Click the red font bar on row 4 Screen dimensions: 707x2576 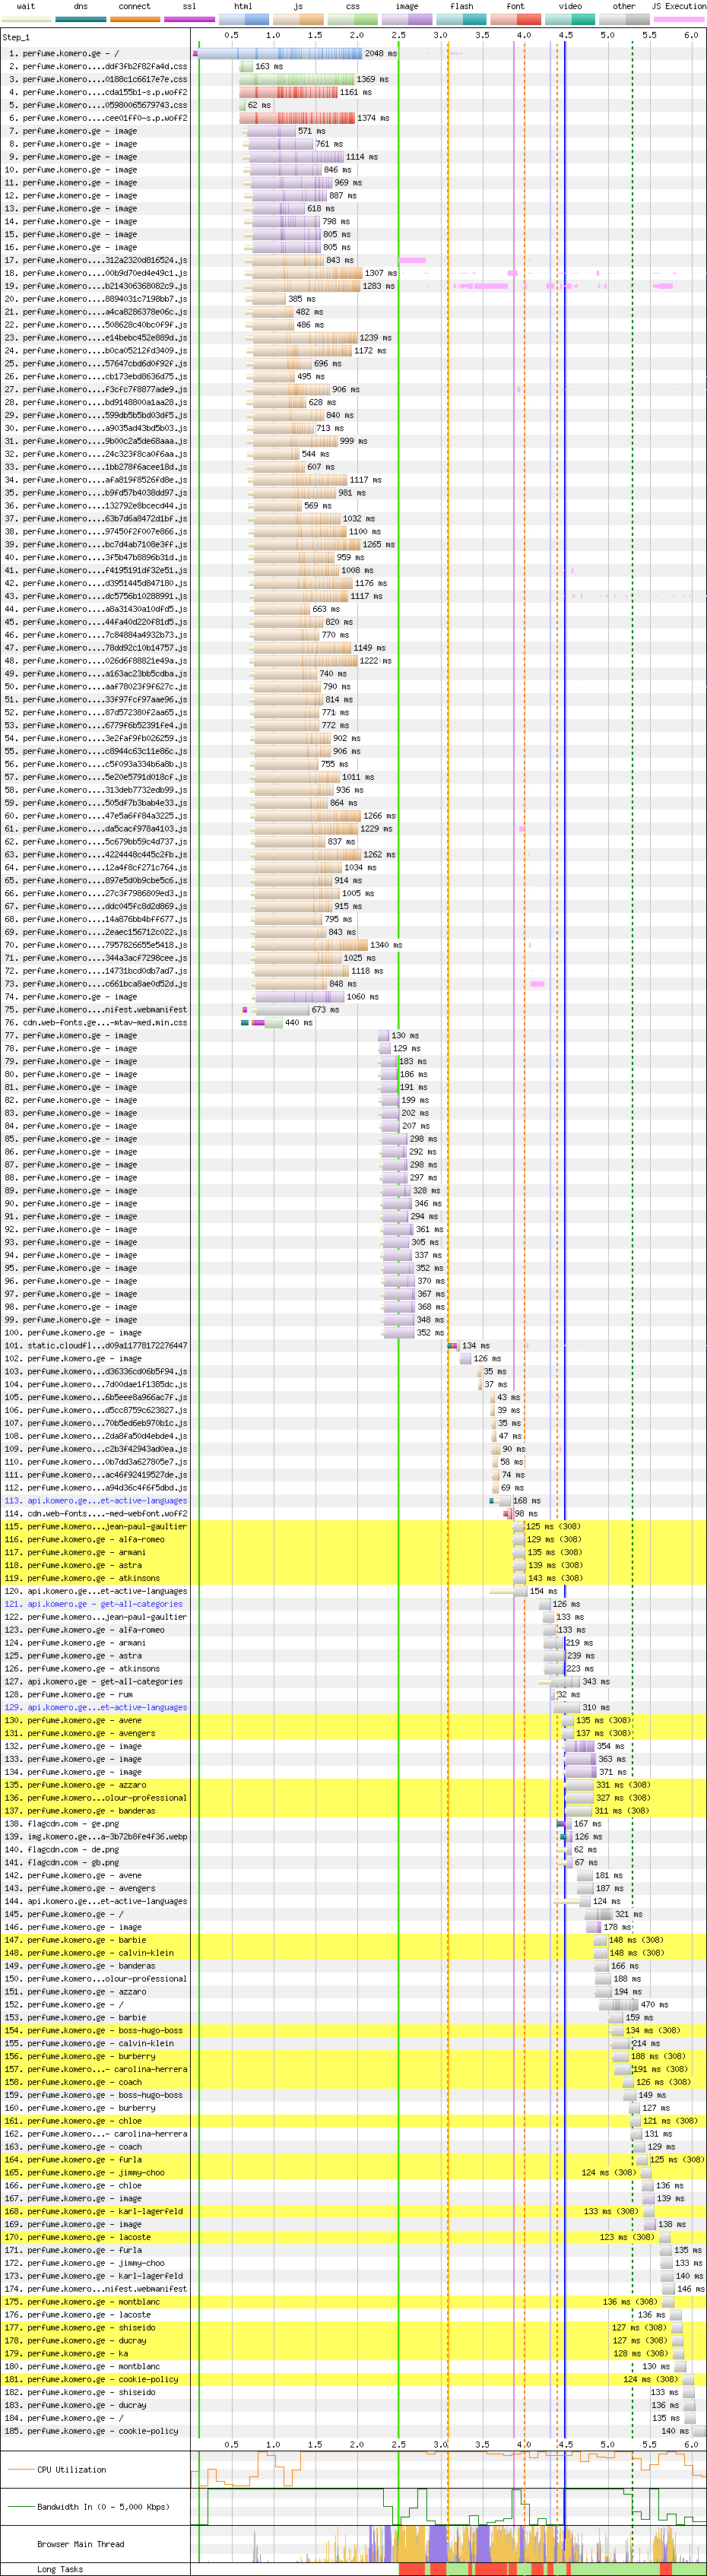(x=289, y=92)
